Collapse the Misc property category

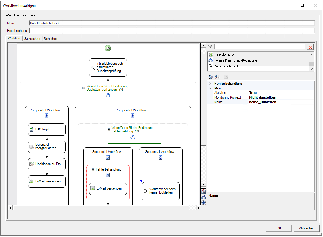(x=210, y=88)
